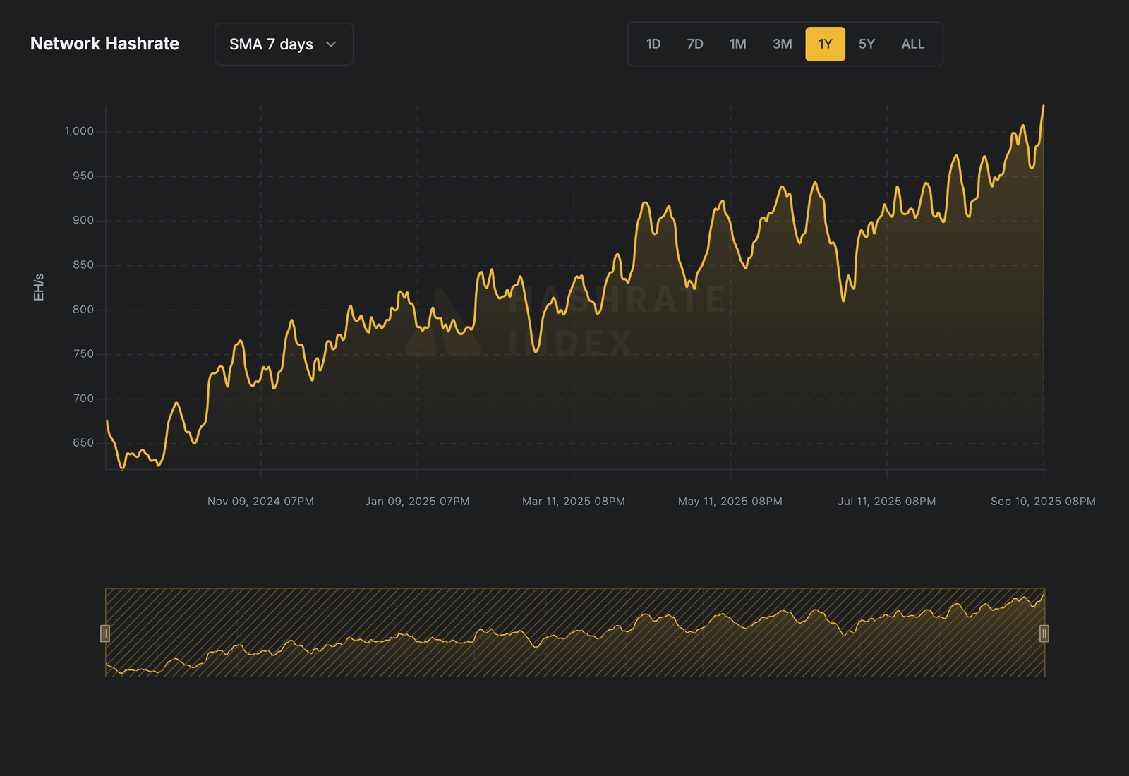The height and width of the screenshot is (776, 1129).
Task: Click the Nov 09, 2024 07PM date label
Action: click(x=260, y=502)
